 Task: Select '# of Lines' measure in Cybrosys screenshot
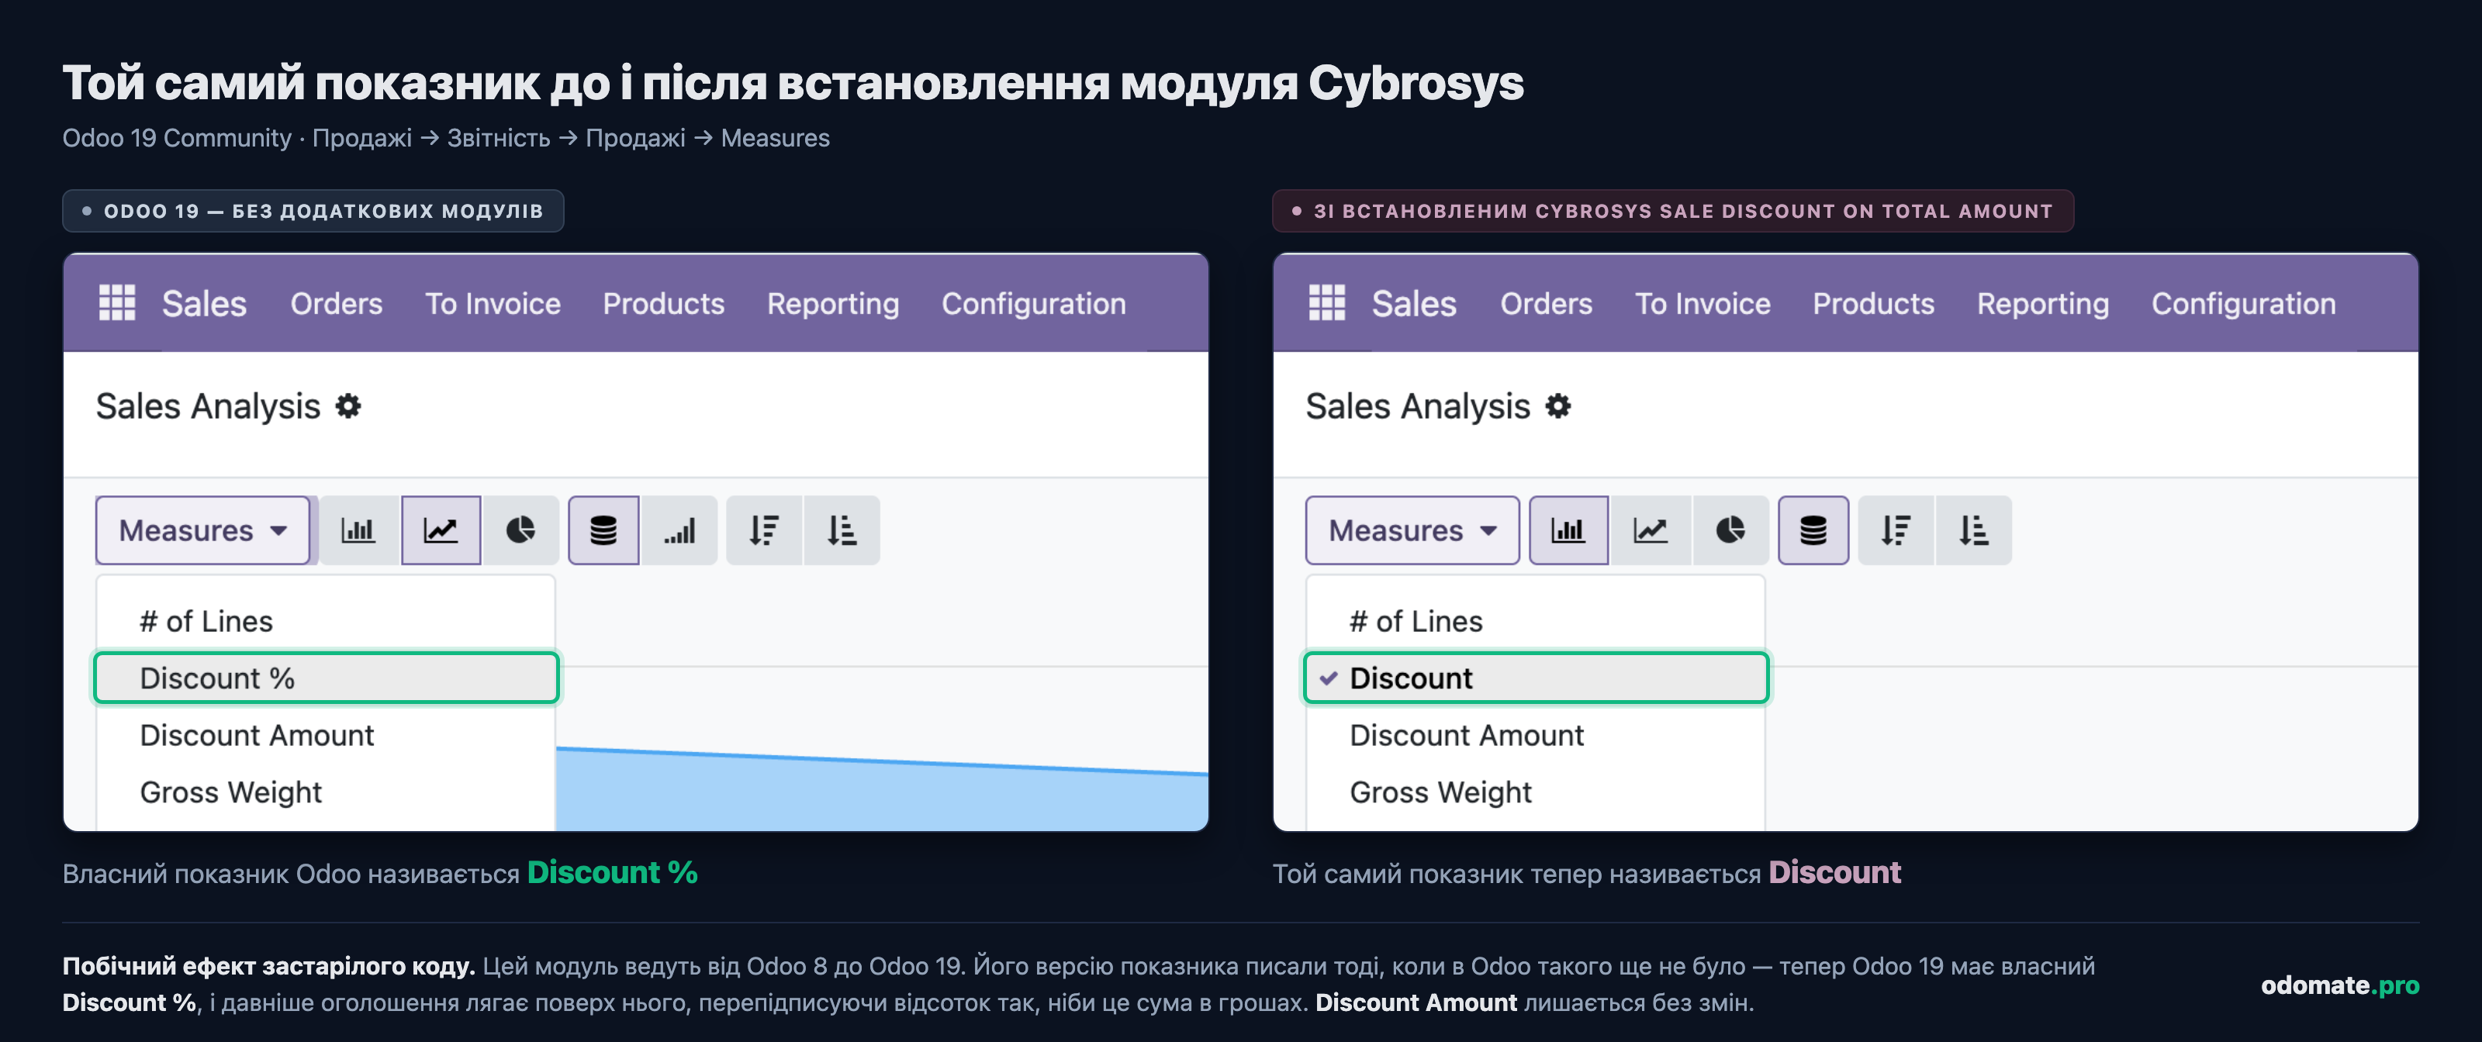click(x=1536, y=621)
